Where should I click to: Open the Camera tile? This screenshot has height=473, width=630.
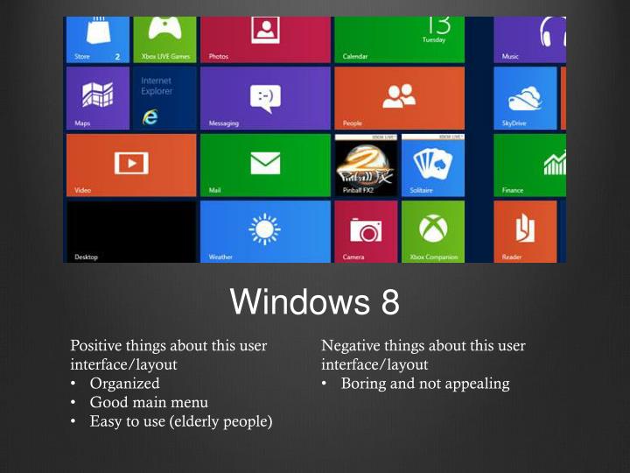coord(366,231)
